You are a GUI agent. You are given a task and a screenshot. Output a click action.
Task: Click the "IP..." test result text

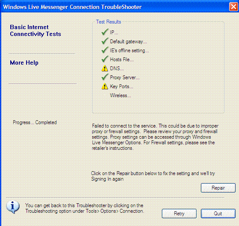(x=114, y=33)
